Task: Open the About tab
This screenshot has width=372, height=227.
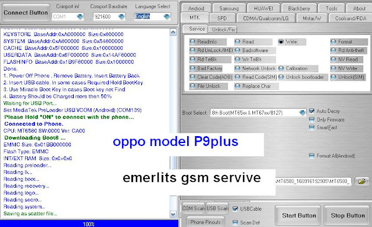Action: pos(359,9)
